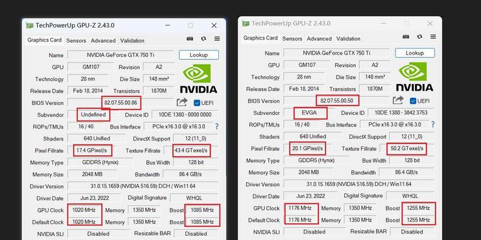Click Texture Fillrate 43.4 GTexel/s value
The height and width of the screenshot is (240, 481).
coord(191,151)
